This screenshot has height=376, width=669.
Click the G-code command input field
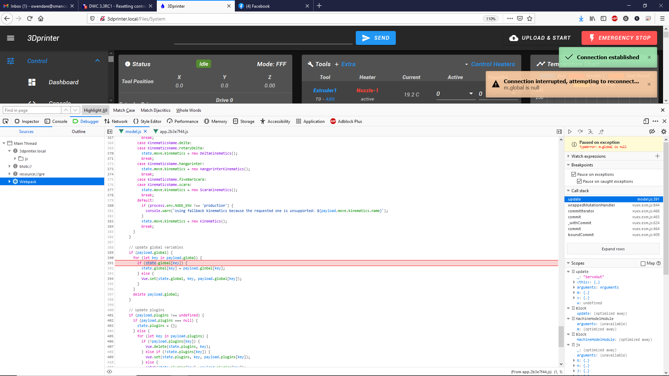tap(263, 38)
